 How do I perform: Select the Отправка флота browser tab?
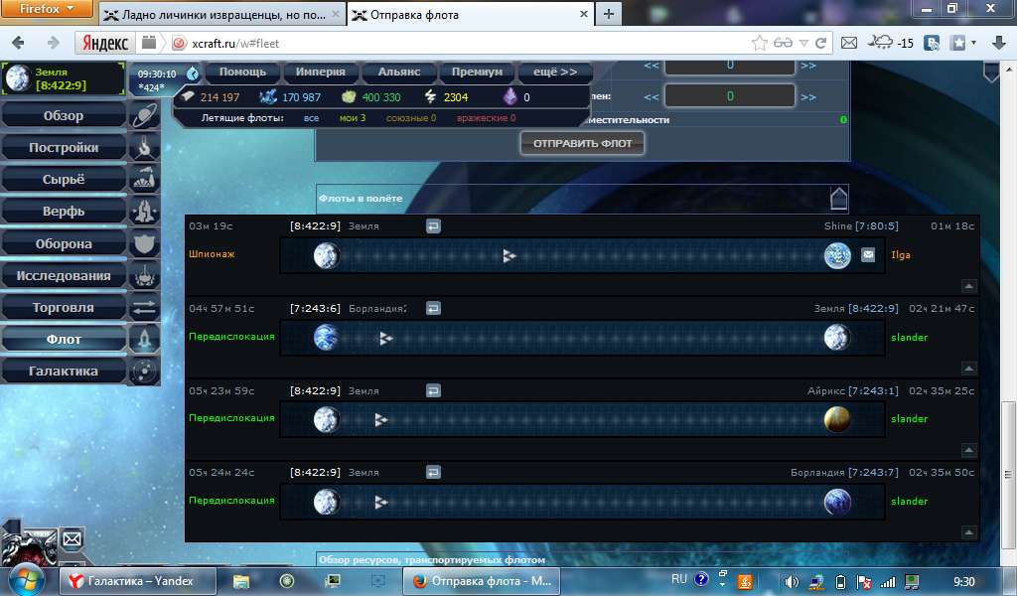click(472, 14)
